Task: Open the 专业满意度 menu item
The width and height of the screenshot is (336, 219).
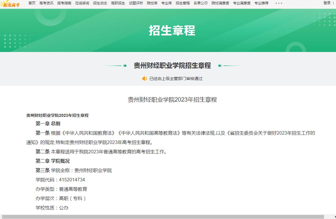Action: pyautogui.click(x=242, y=3)
